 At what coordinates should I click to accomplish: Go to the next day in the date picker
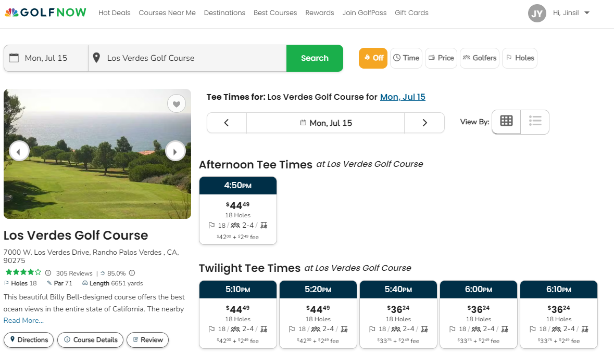(424, 123)
